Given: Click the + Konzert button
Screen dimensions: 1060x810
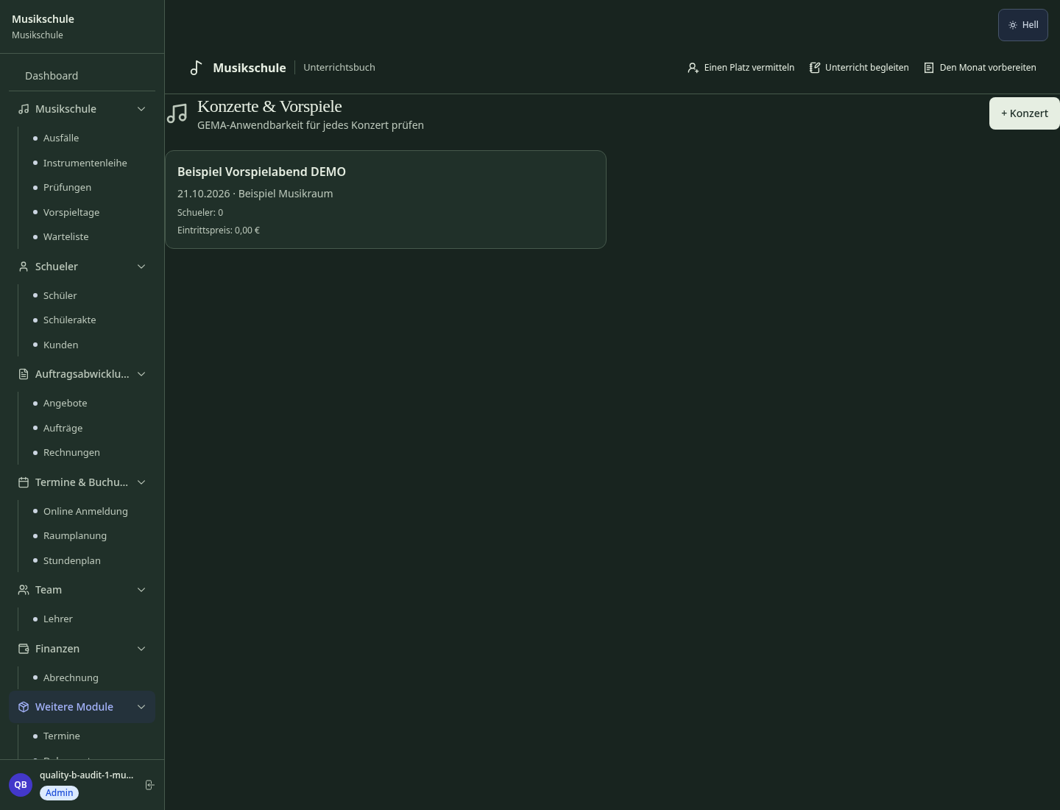Looking at the screenshot, I should pos(1025,113).
